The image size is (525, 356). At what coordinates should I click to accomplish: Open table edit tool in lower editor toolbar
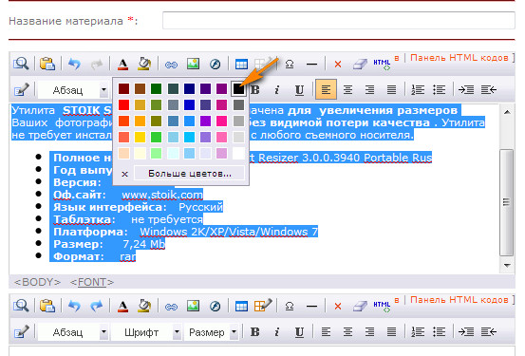pos(263,305)
